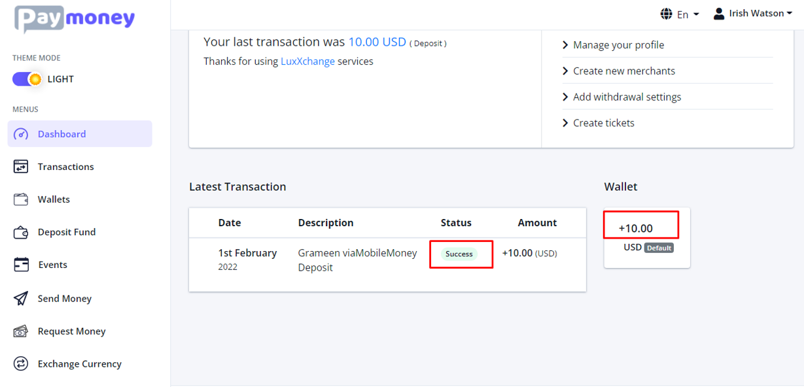Open the Irish Watson user menu
Viewport: 804px width, 387px height.
pos(753,14)
